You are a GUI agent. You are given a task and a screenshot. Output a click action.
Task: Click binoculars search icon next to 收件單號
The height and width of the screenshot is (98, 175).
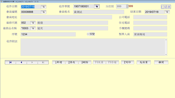coord(97,6)
